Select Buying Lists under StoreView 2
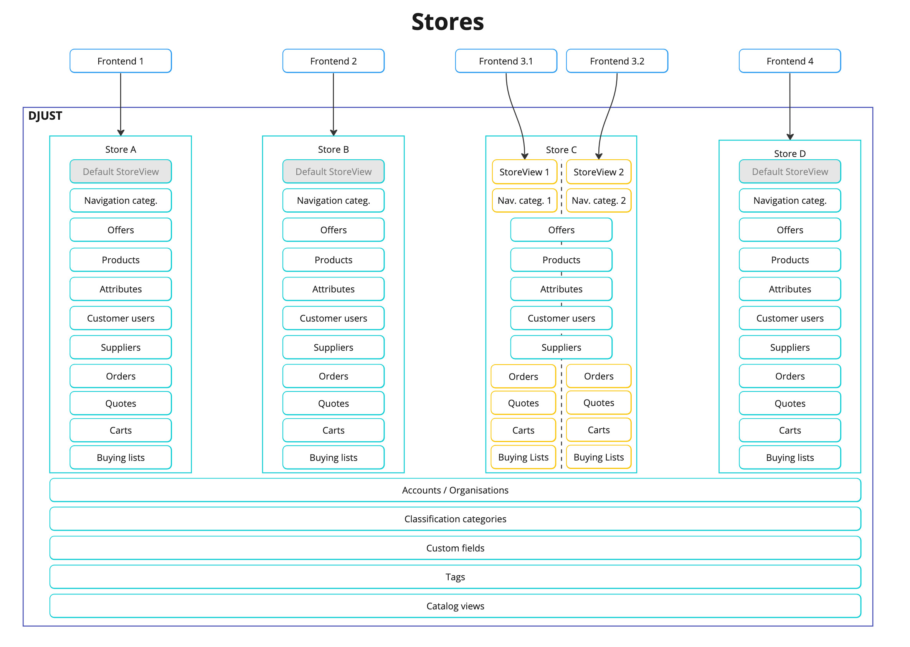Image resolution: width=910 pixels, height=647 pixels. [598, 457]
